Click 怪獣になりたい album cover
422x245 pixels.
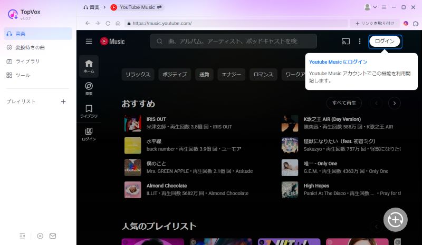pyautogui.click(x=290, y=146)
